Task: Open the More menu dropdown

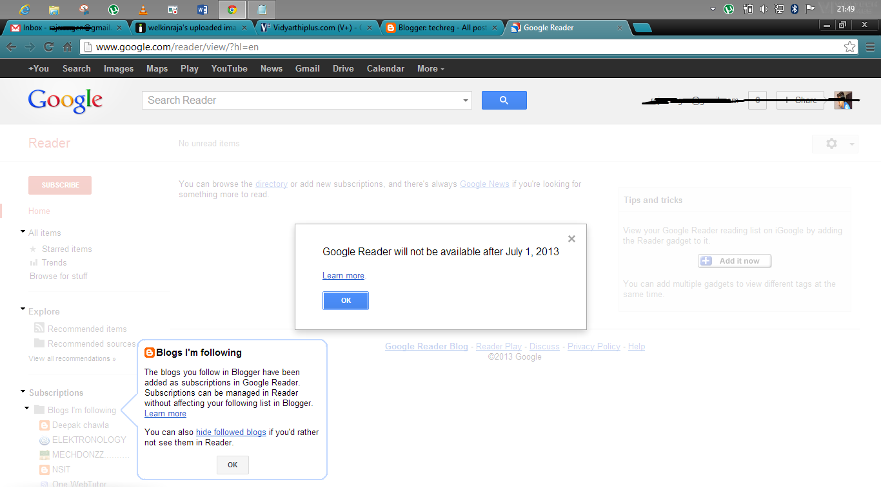Action: coord(431,68)
